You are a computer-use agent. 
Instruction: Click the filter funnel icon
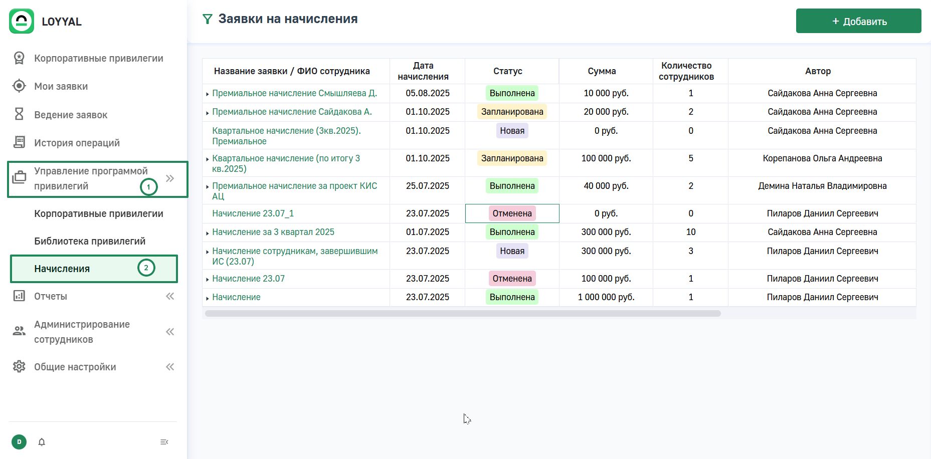tap(207, 20)
